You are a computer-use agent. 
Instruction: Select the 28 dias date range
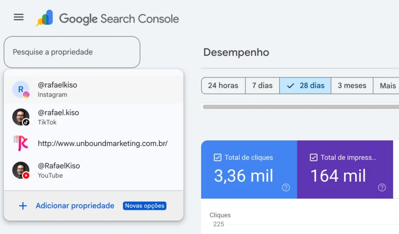coord(305,86)
